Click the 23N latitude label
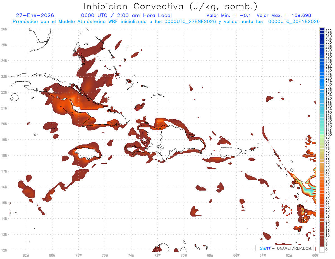 [x=4, y=76]
